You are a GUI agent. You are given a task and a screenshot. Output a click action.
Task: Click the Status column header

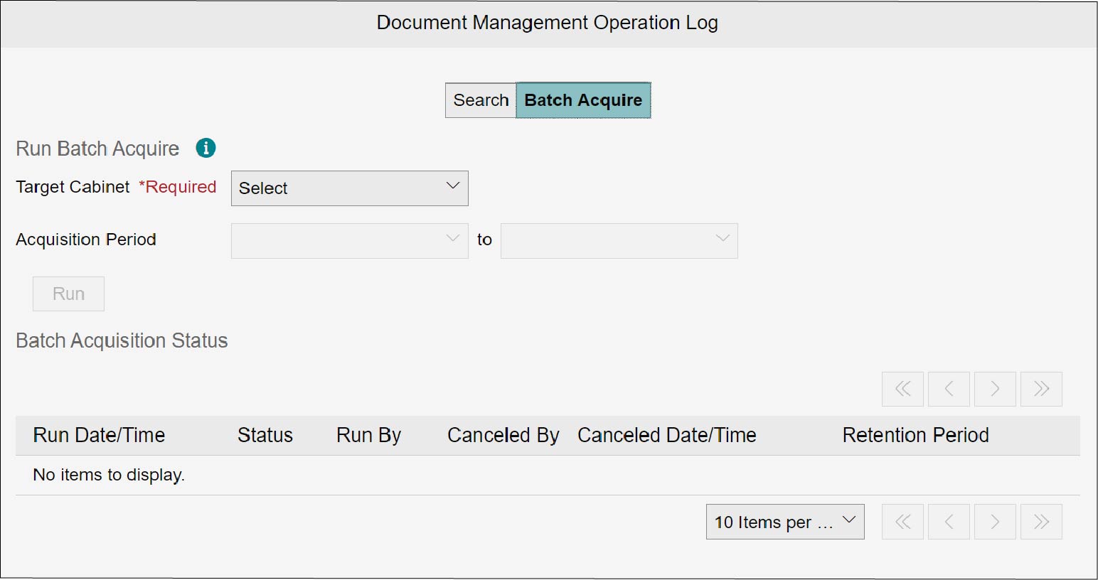[x=265, y=435]
